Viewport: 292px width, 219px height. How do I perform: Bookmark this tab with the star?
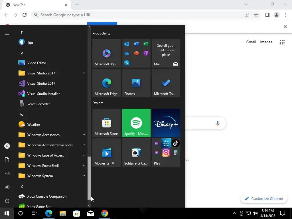point(256,15)
